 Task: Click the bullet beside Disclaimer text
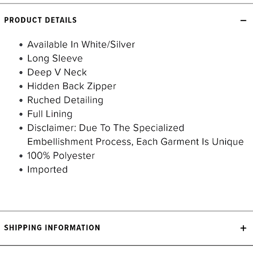pyautogui.click(x=21, y=128)
